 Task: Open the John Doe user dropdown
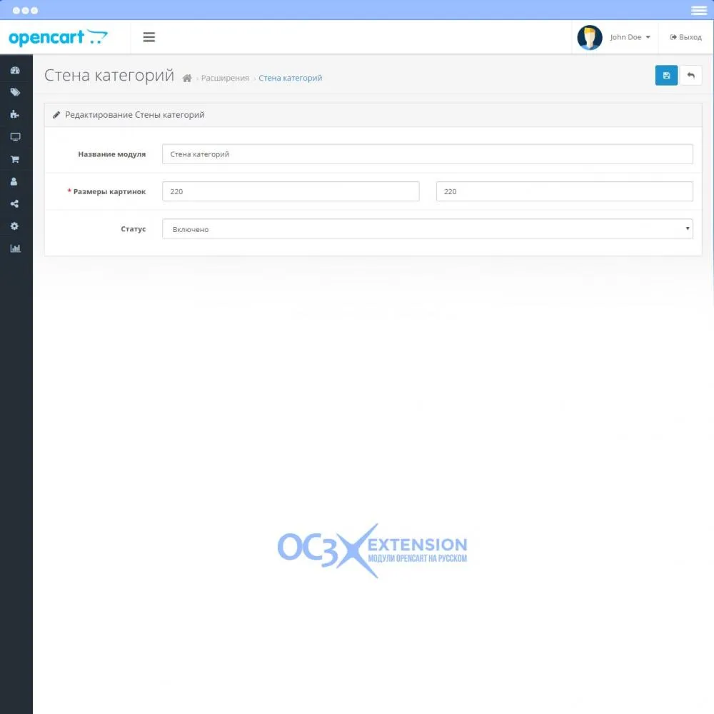click(x=630, y=37)
